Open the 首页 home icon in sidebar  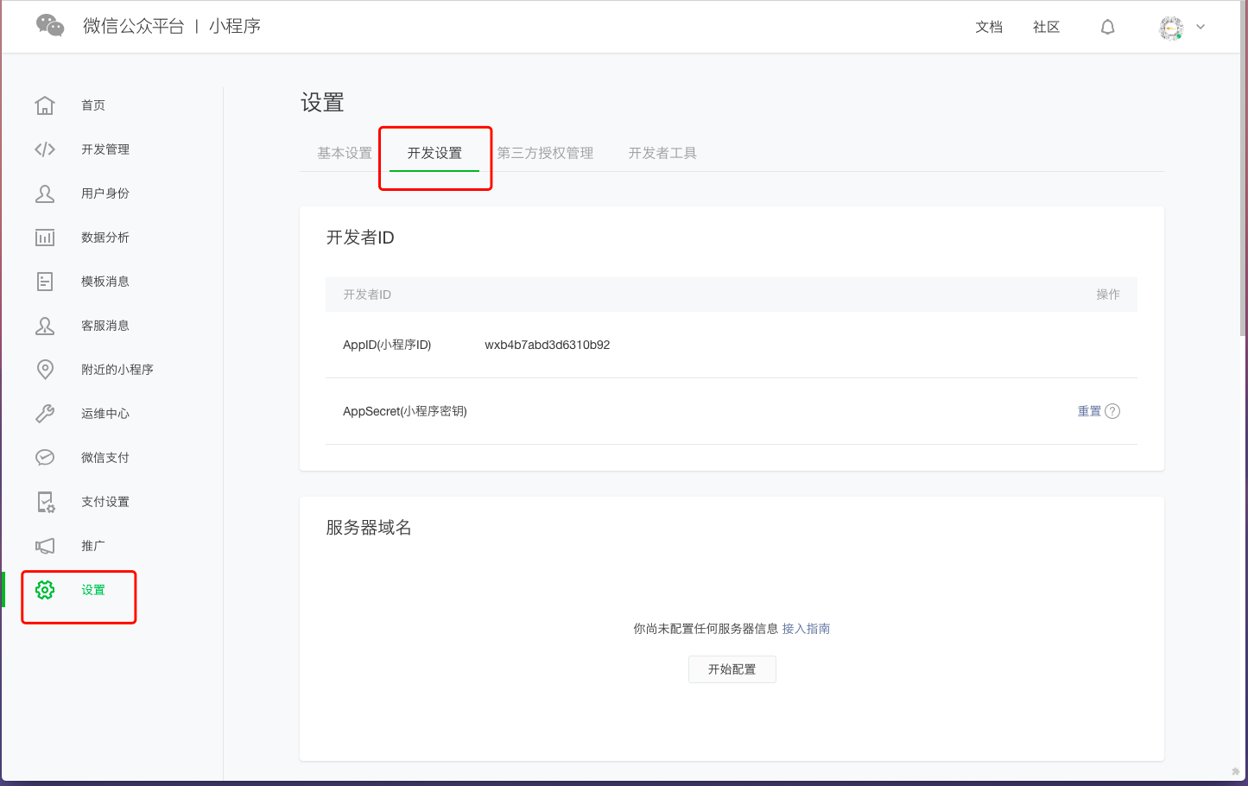point(45,105)
